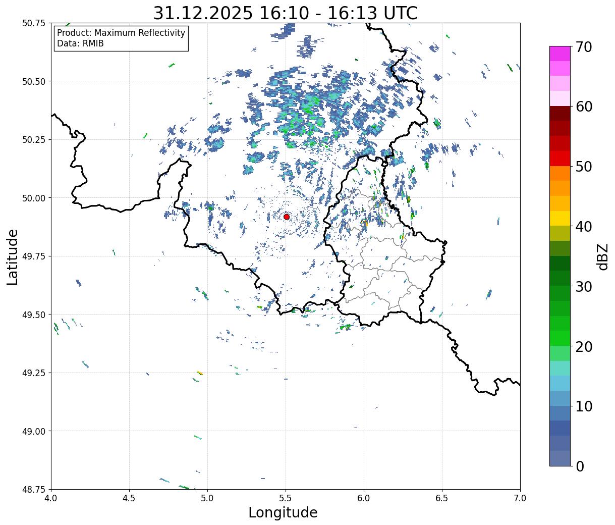Click the latitude tick label '49.00'
Image resolution: width=615 pixels, height=525 pixels.
click(34, 431)
